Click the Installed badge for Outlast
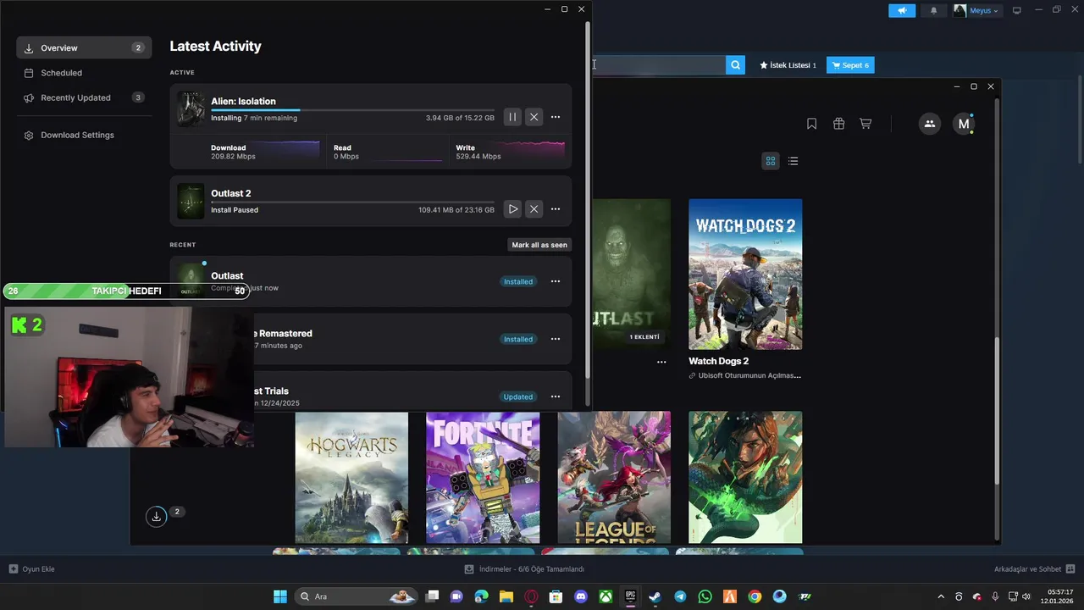The image size is (1084, 610). click(x=518, y=281)
